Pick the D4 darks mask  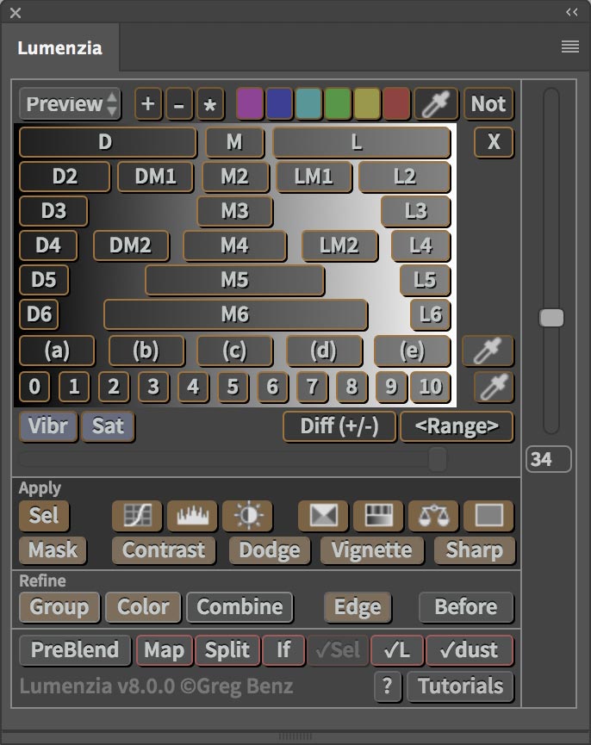(48, 245)
